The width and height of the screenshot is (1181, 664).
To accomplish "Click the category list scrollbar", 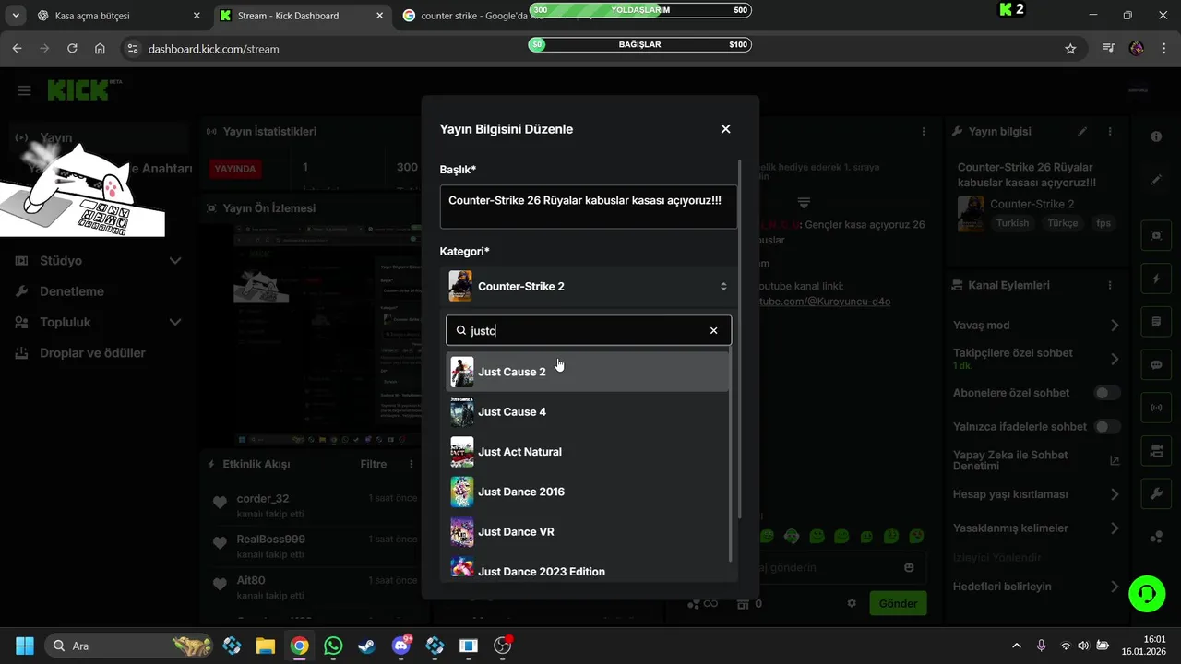I will (731, 455).
